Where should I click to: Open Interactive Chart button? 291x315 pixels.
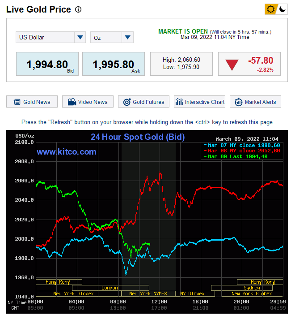click(200, 102)
